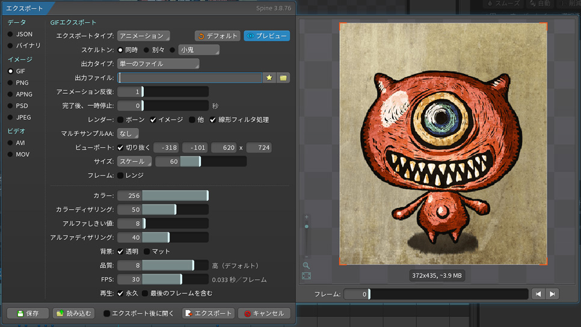Open the 出力タイプ 単一のファイル dropdown
The image size is (581, 327).
tap(158, 64)
